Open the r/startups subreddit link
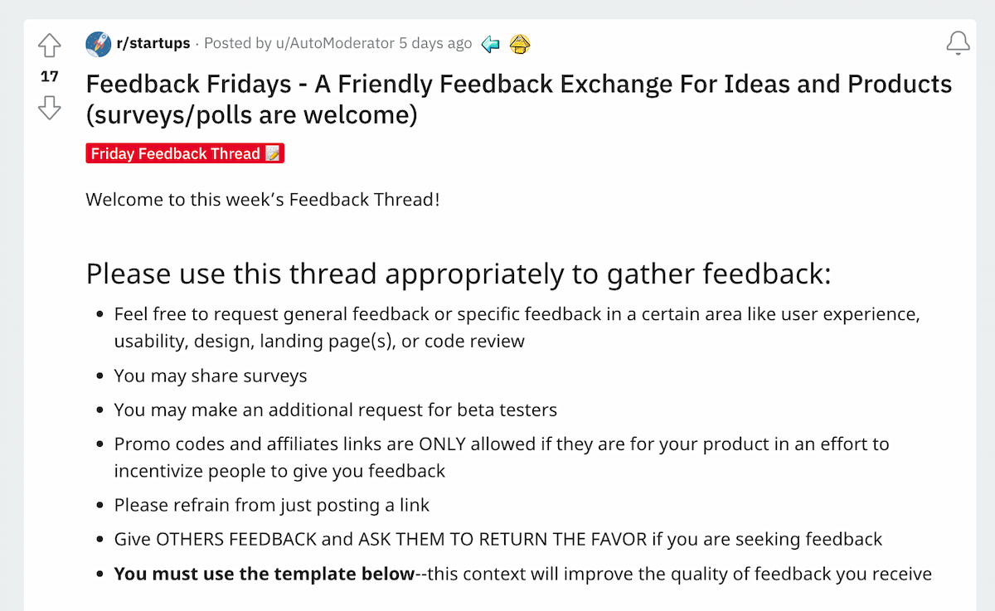 click(153, 43)
